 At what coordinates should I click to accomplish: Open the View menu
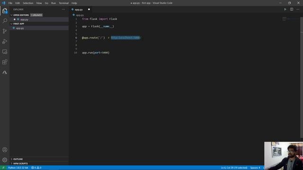[39, 3]
